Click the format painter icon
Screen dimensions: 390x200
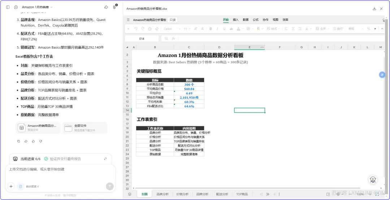point(150,29)
